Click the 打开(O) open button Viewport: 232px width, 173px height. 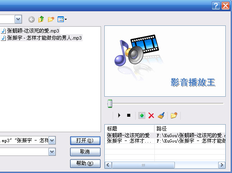85,140
